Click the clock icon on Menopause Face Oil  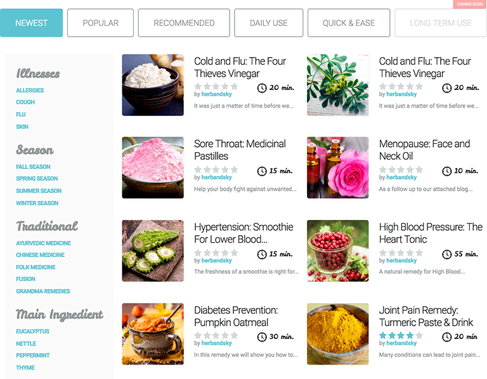tap(446, 171)
